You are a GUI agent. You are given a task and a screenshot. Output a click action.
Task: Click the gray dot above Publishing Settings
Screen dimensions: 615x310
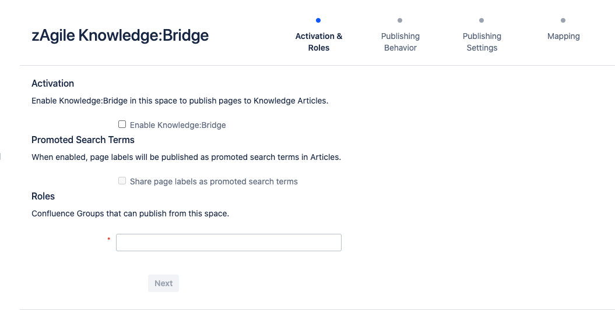(x=482, y=20)
